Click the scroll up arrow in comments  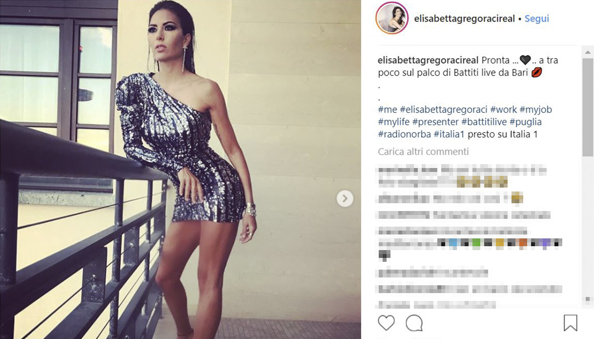[588, 52]
